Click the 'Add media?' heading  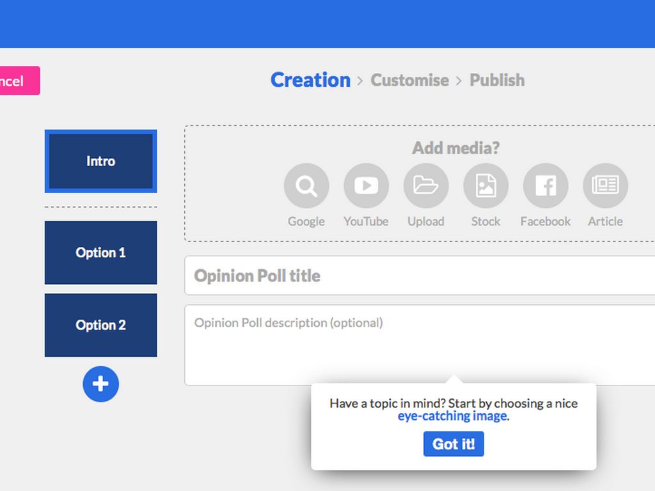pyautogui.click(x=455, y=148)
